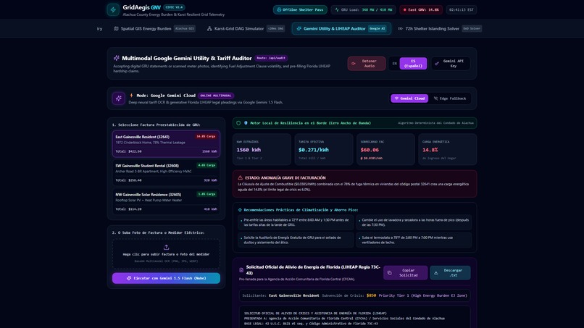Click the washer and dryer off-peak tip
The image size is (584, 328).
click(x=414, y=222)
